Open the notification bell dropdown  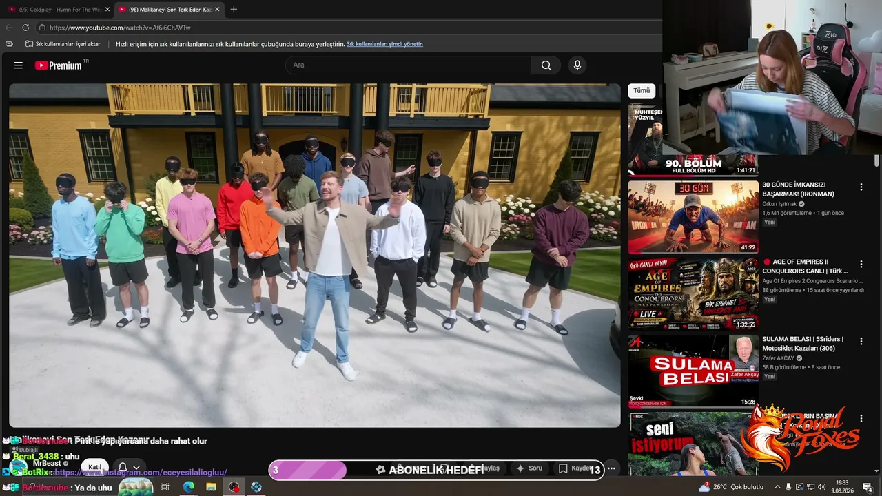[128, 467]
